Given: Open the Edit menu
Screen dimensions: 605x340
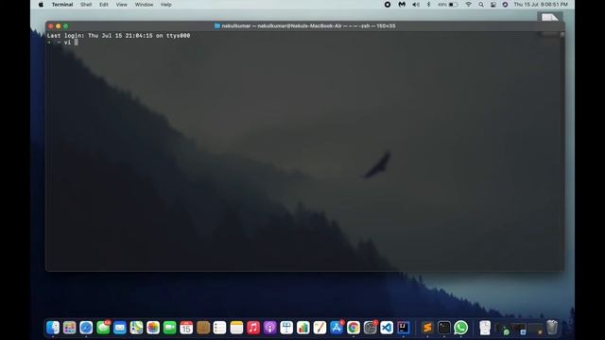Looking at the screenshot, I should pos(104,5).
